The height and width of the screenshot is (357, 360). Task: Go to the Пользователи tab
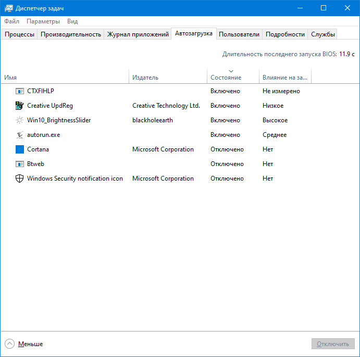pos(239,34)
